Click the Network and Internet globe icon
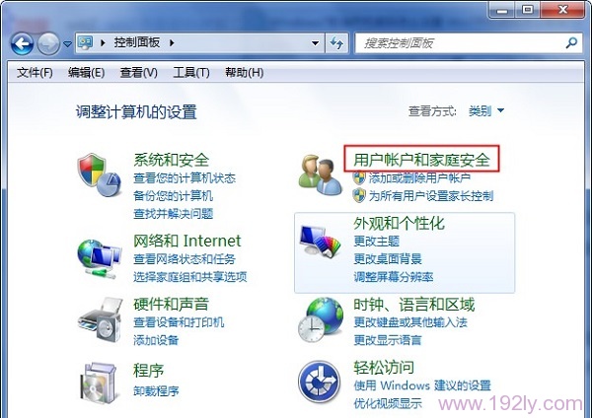Viewport: 592px width, 418px height. coord(100,259)
